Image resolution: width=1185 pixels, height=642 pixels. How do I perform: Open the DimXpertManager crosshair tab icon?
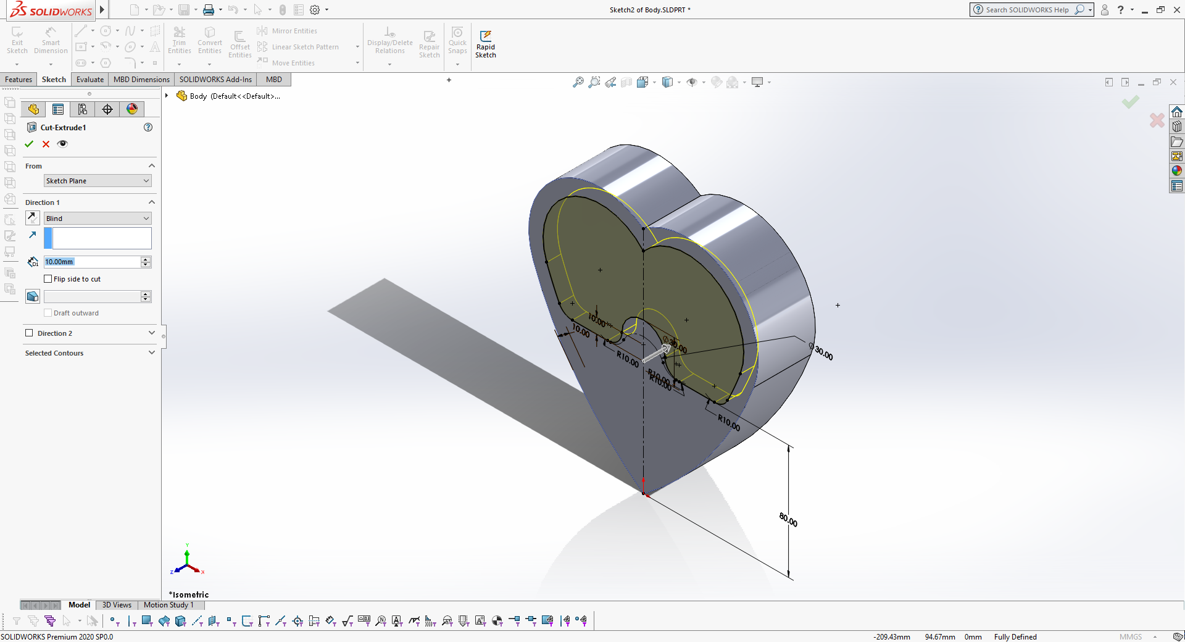(107, 109)
